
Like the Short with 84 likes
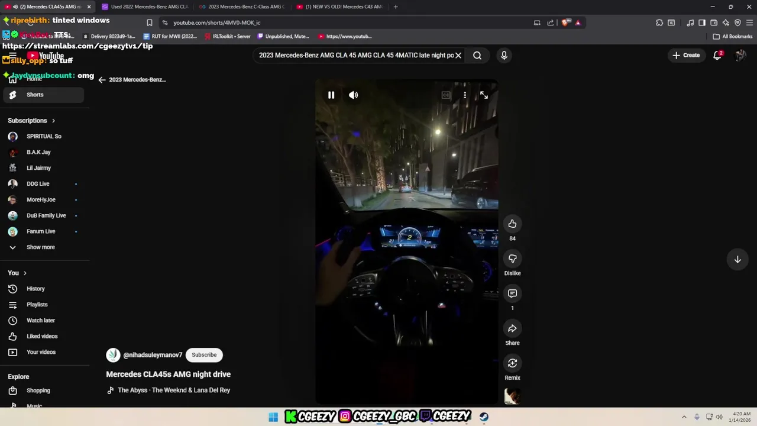click(x=512, y=224)
